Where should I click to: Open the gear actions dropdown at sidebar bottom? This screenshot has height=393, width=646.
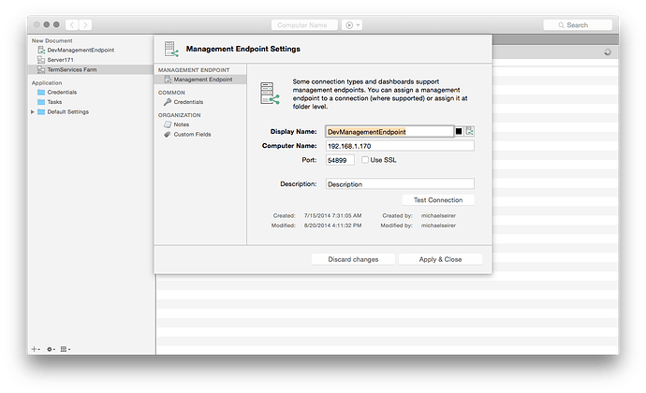click(51, 348)
